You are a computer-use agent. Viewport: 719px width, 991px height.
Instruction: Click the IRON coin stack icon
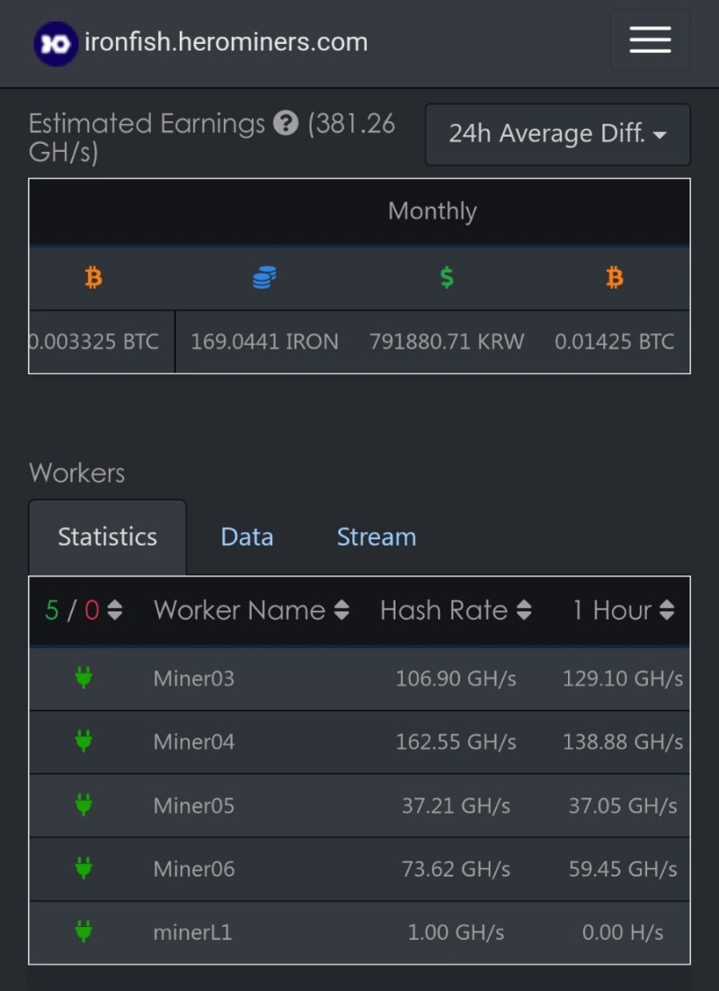[x=263, y=277]
